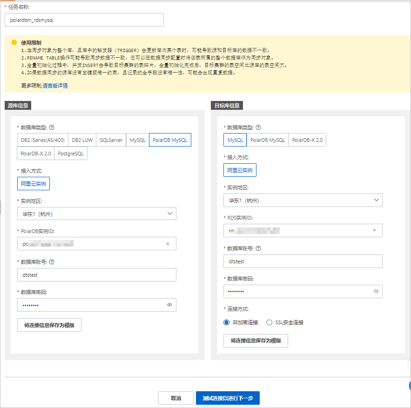Image resolution: width=411 pixels, height=408 pixels.
Task: Select SSL安全连接 radio button
Action: pyautogui.click(x=269, y=322)
